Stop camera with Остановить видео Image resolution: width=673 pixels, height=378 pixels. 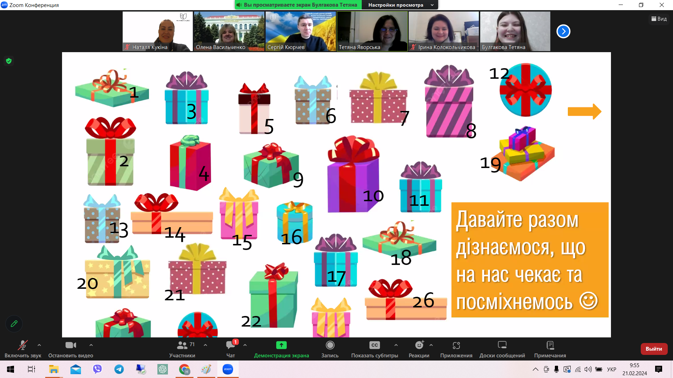70,345
